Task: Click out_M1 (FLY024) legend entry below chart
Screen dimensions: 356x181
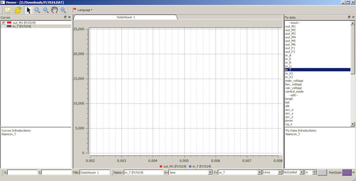Action: 173,166
